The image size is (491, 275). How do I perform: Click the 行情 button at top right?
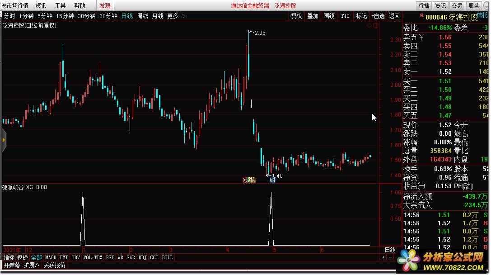tap(424, 5)
